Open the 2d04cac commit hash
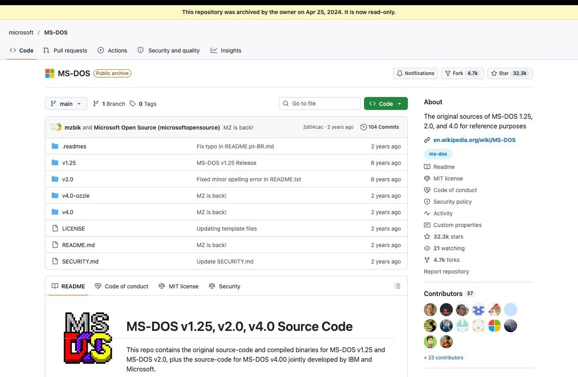Image resolution: width=578 pixels, height=377 pixels. (314, 127)
